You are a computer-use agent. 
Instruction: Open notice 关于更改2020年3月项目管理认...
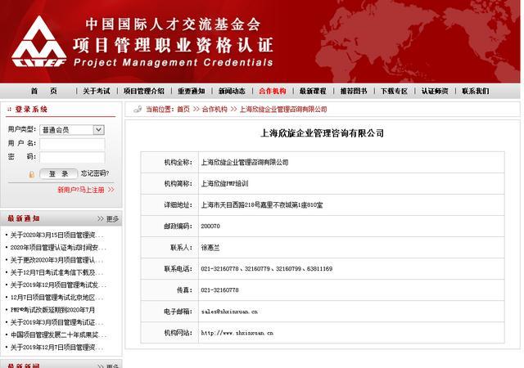[55, 260]
